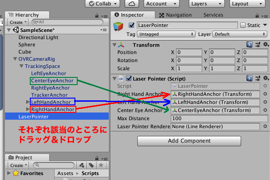Click the GameObject cube icon in the Inspector
270x180 pixels.
click(x=118, y=27)
